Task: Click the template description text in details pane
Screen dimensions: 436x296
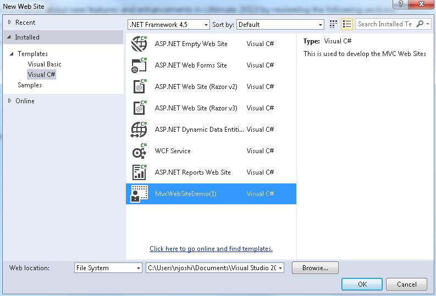Action: click(365, 54)
